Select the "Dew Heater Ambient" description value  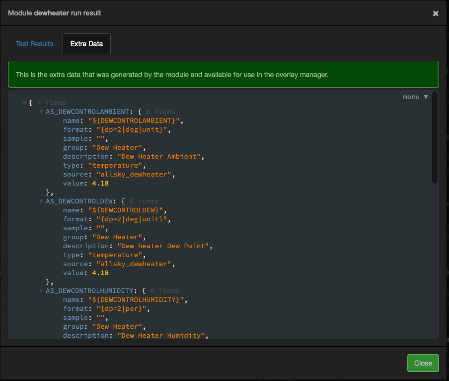(x=160, y=157)
